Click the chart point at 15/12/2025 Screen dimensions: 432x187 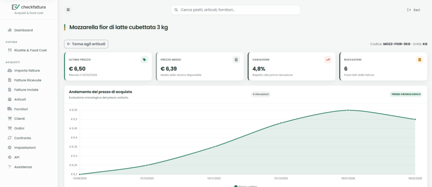click(281, 123)
